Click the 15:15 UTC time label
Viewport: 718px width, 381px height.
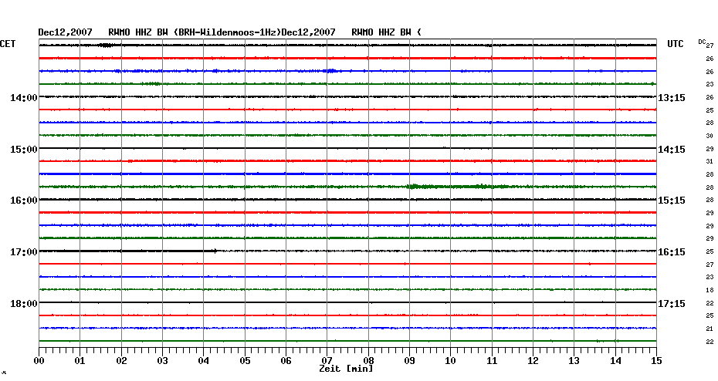672,201
